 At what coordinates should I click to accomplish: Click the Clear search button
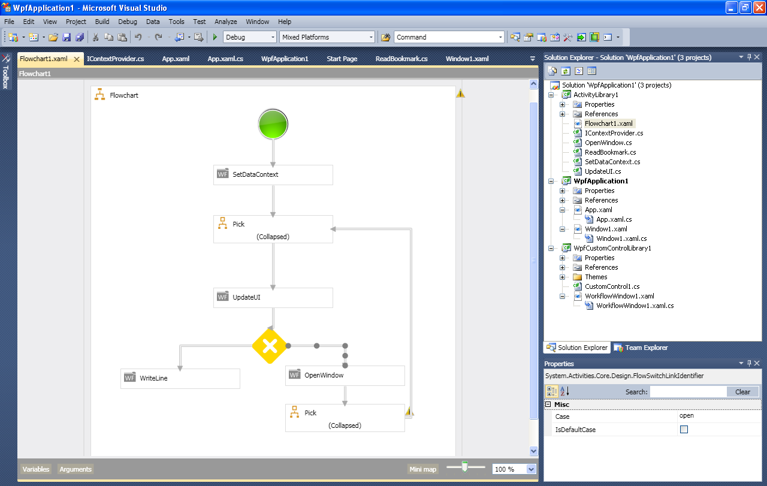pyautogui.click(x=742, y=392)
